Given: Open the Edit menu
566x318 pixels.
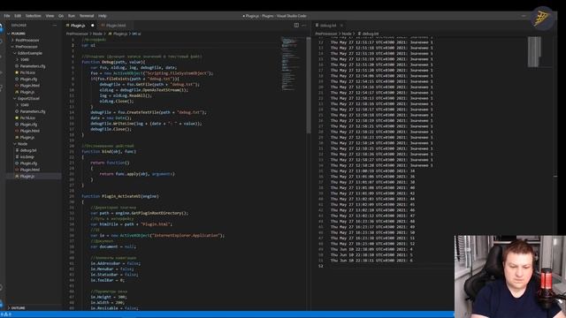Looking at the screenshot, I should click(x=18, y=16).
